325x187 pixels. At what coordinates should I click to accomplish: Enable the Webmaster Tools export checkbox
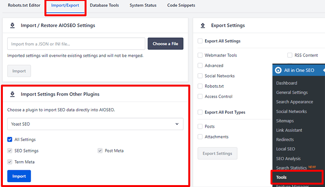point(200,55)
